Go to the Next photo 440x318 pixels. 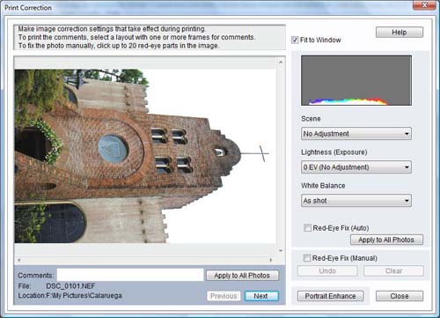click(x=261, y=296)
